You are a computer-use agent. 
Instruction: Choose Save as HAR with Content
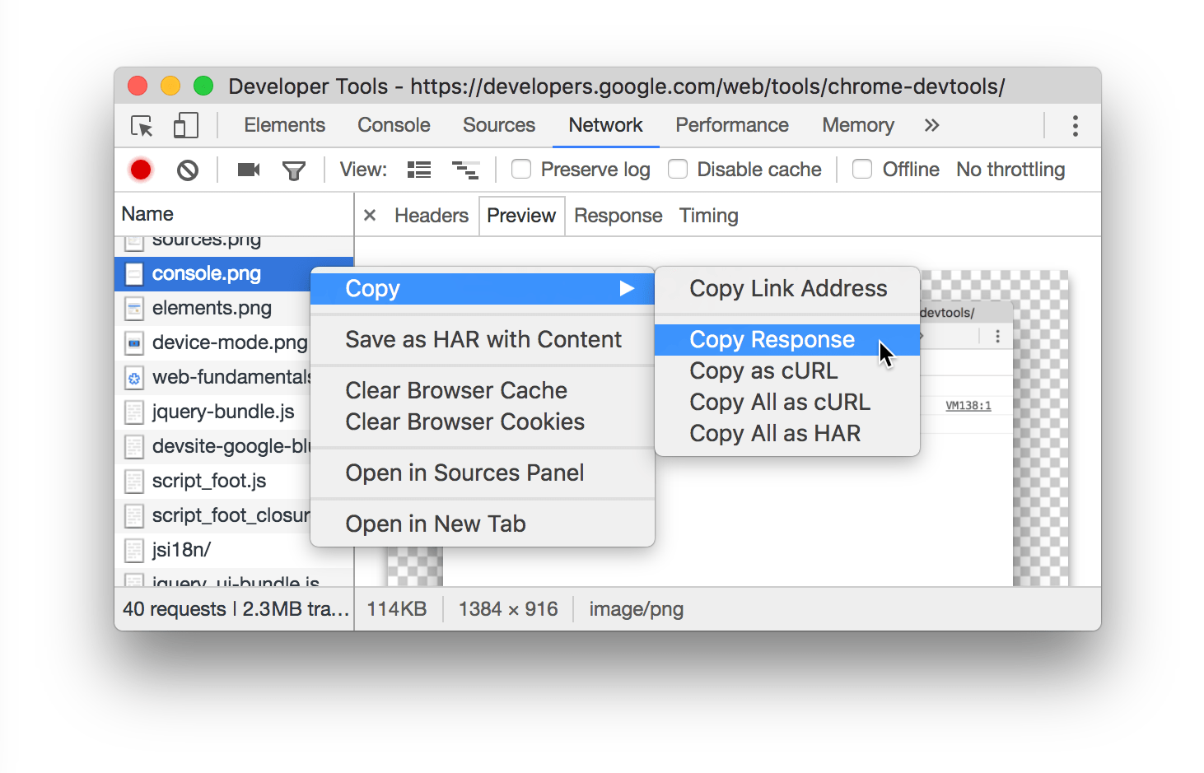(483, 339)
